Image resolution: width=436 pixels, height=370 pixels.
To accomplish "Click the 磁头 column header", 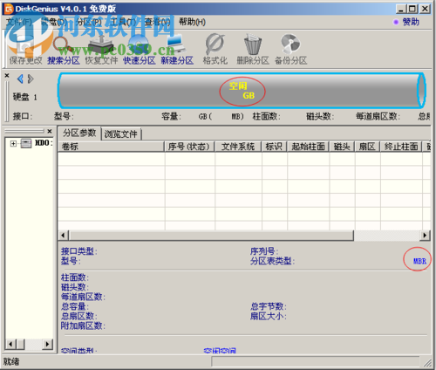I will point(342,147).
